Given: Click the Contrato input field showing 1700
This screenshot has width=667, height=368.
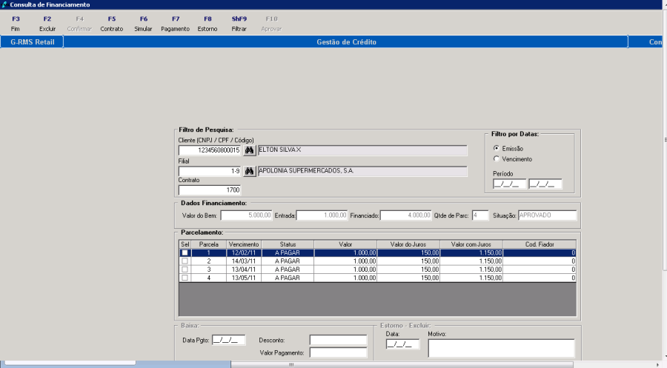Looking at the screenshot, I should coord(210,190).
